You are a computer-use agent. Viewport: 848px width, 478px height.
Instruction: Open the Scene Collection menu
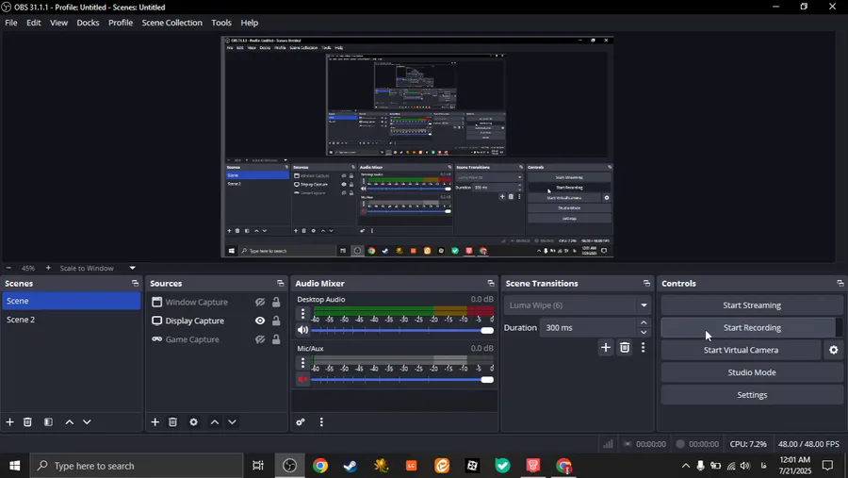point(172,23)
